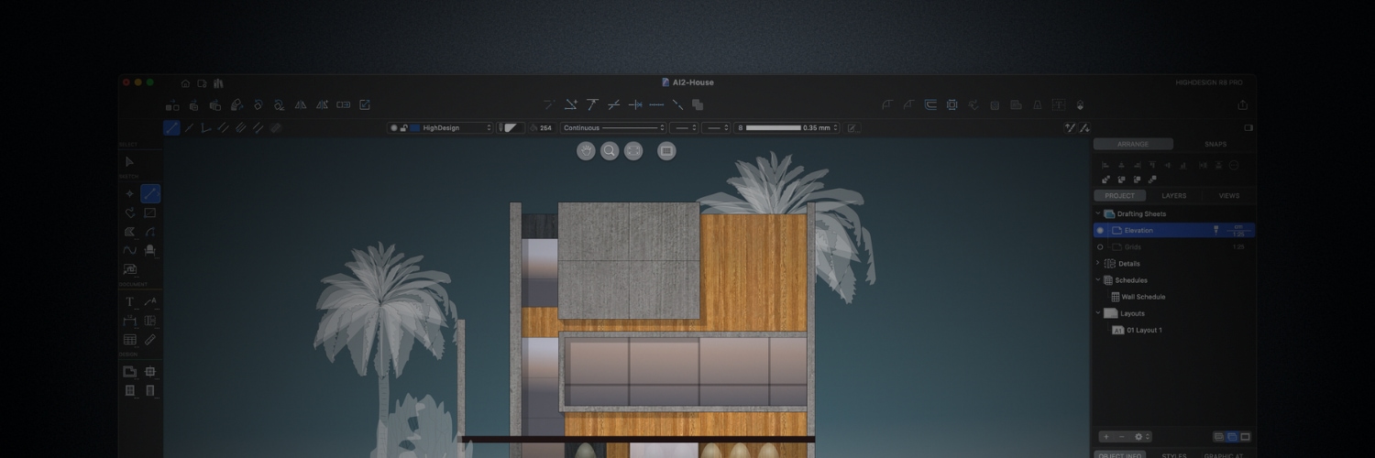Toggle the layer visibility dot beside HighDesign
The image size is (1375, 458).
[393, 128]
